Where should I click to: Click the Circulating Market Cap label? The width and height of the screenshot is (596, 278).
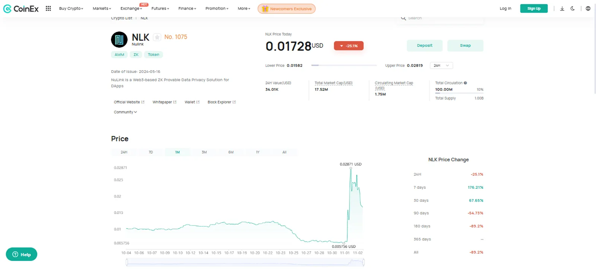coord(394,85)
